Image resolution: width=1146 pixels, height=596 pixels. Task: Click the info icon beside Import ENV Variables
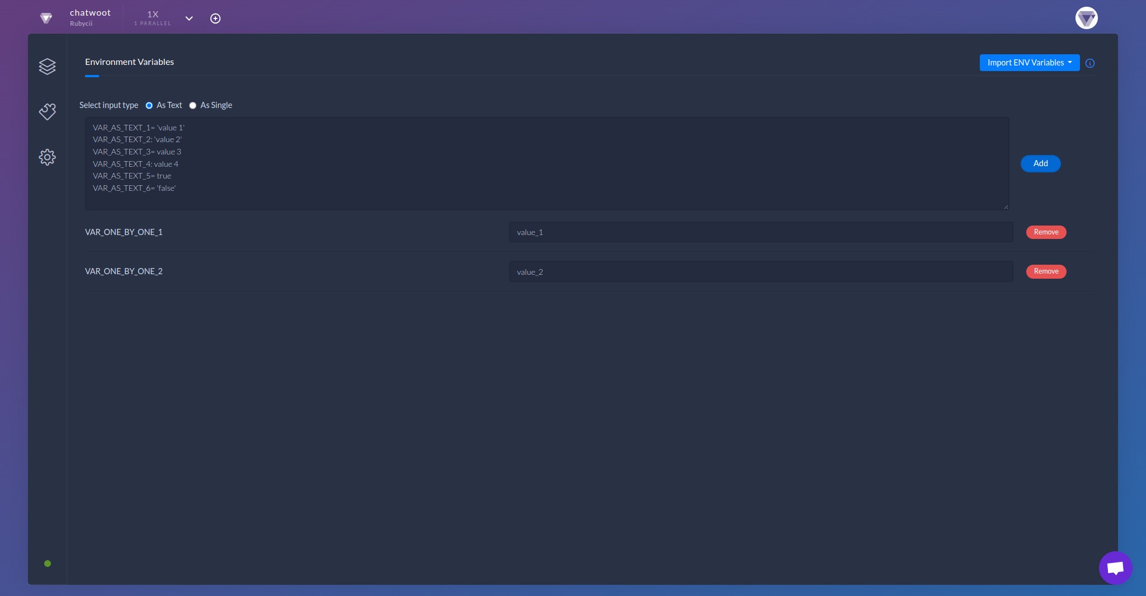[1089, 63]
